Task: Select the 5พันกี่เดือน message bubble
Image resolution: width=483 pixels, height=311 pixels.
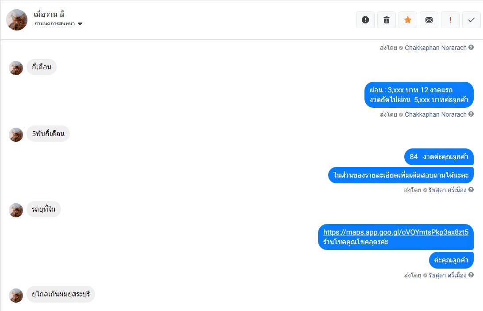Action: (48, 134)
